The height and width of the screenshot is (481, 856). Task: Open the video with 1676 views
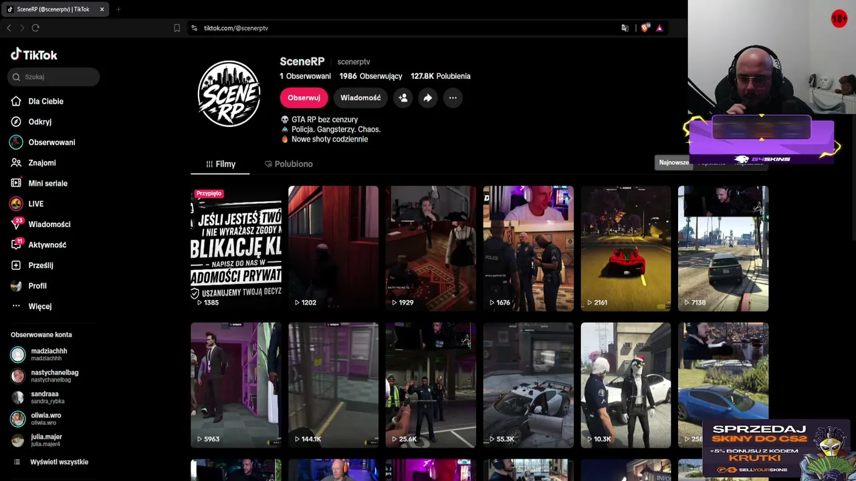pos(528,249)
